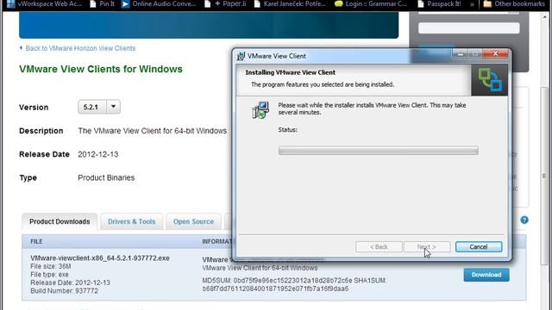Switch to the Drivers & Tools tab
The height and width of the screenshot is (310, 552).
pos(131,221)
